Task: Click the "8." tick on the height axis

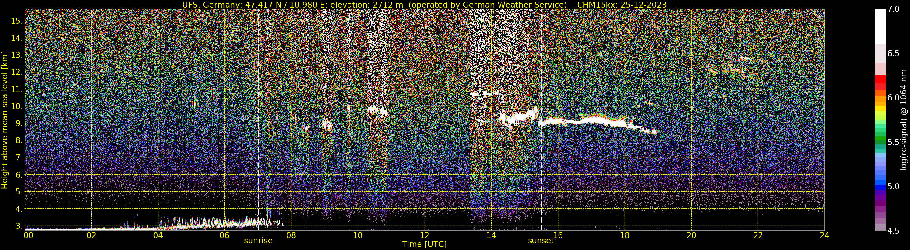Action: [x=19, y=140]
